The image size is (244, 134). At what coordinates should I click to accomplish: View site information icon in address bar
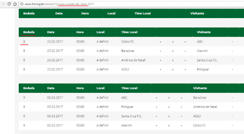(22, 4)
